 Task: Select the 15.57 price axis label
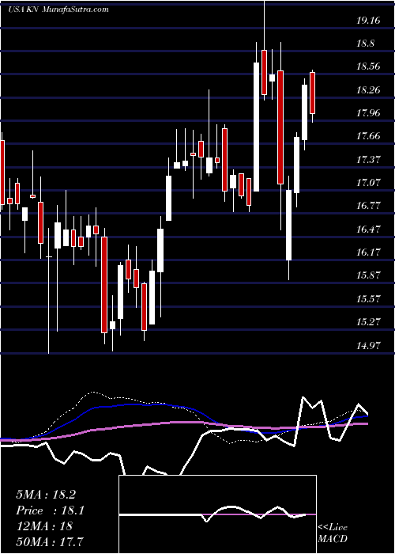point(368,299)
